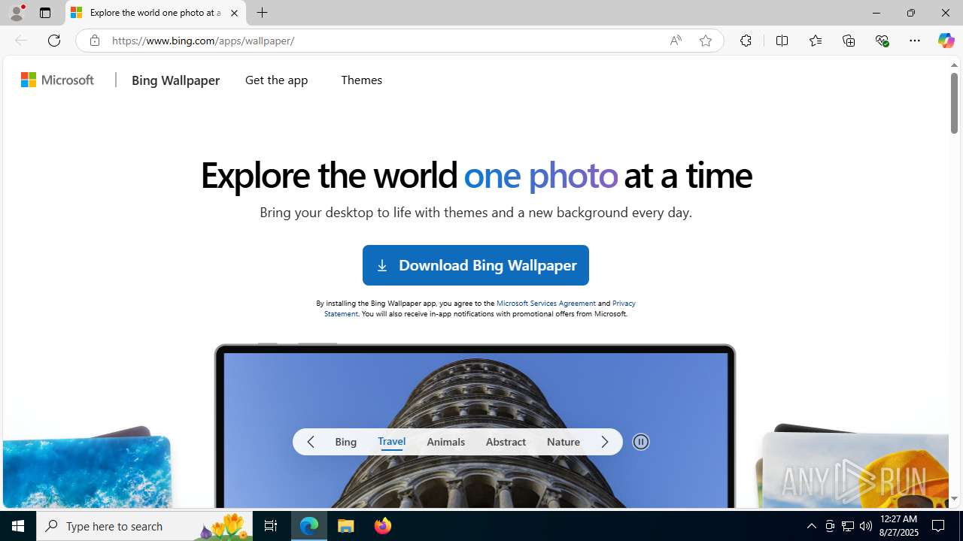Click the page vertical scrollbar thumb

pos(954,104)
